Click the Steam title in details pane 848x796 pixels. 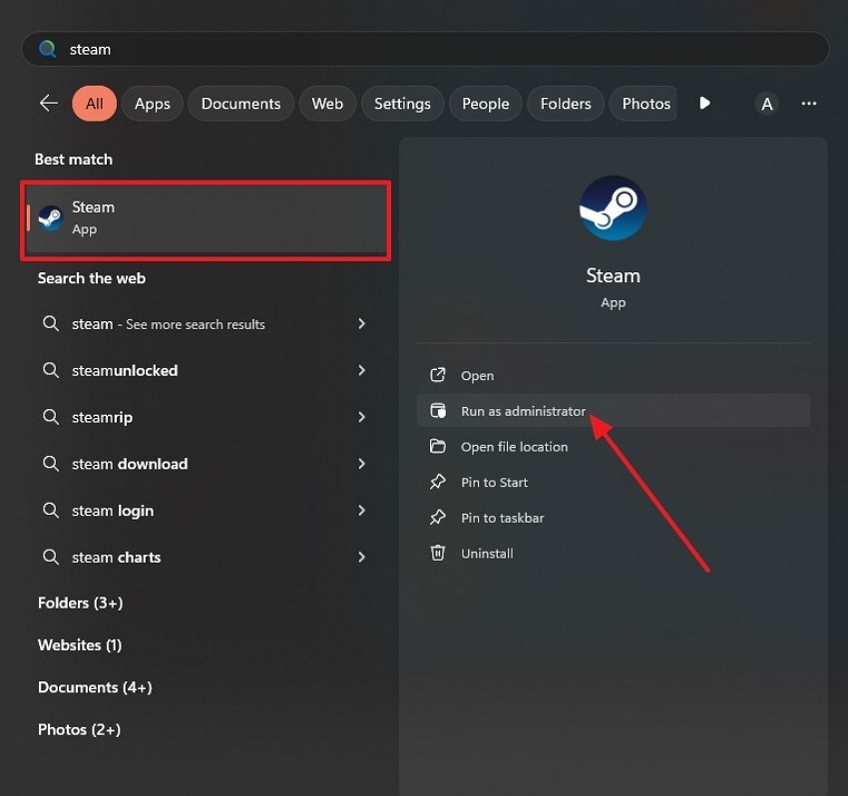pos(613,275)
